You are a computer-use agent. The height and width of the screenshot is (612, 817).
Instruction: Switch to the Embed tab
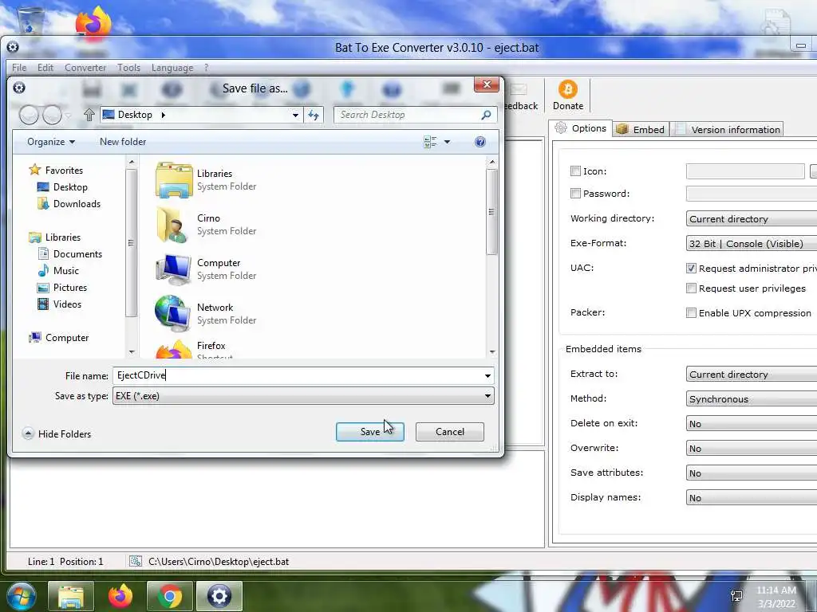[641, 130]
